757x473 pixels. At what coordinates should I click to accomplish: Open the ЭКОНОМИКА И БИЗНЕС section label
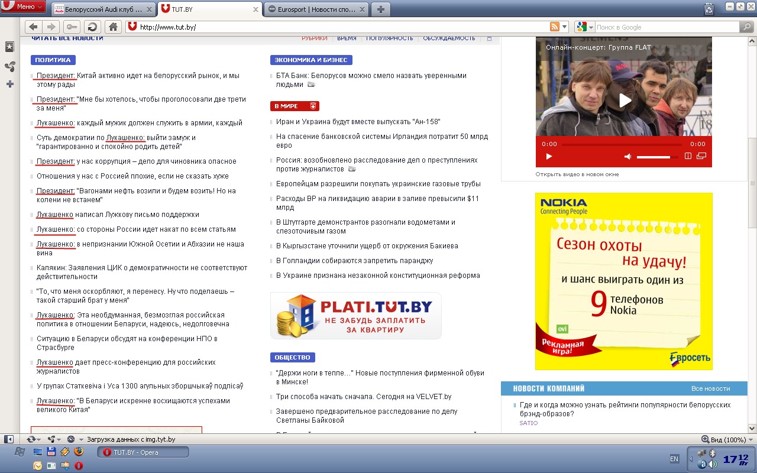(x=311, y=60)
